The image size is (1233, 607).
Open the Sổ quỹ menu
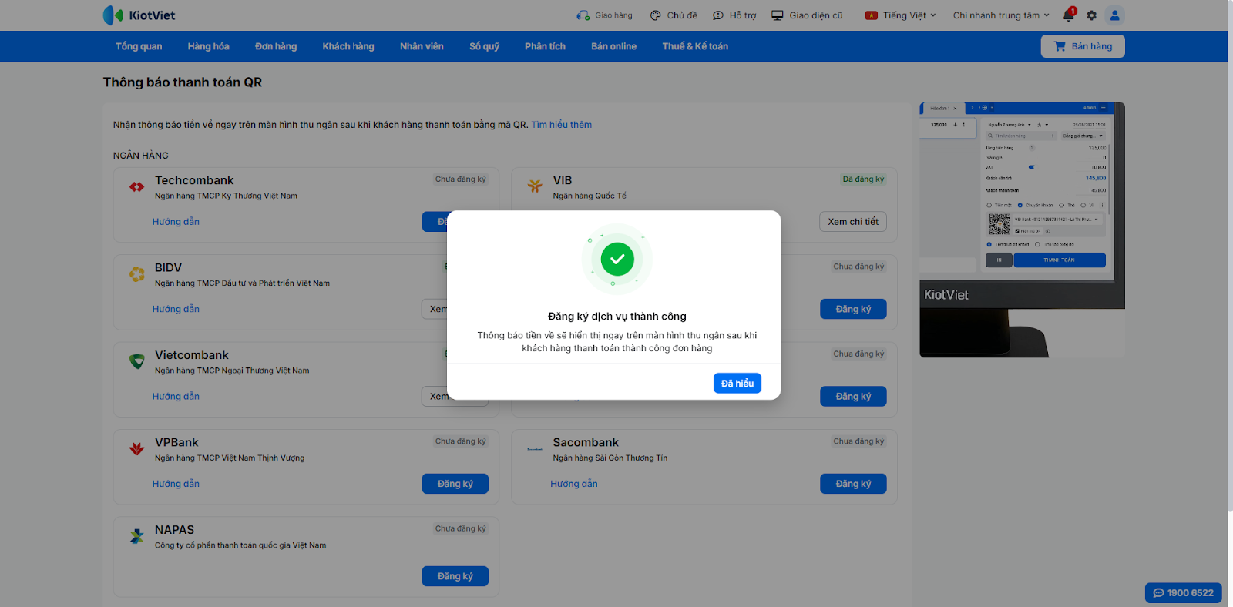point(485,46)
